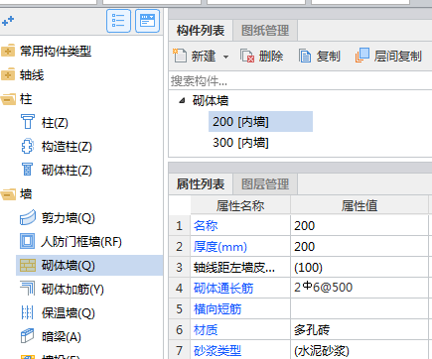The width and height of the screenshot is (432, 359).
Task: Click the 新建 button label
Action: click(x=204, y=57)
